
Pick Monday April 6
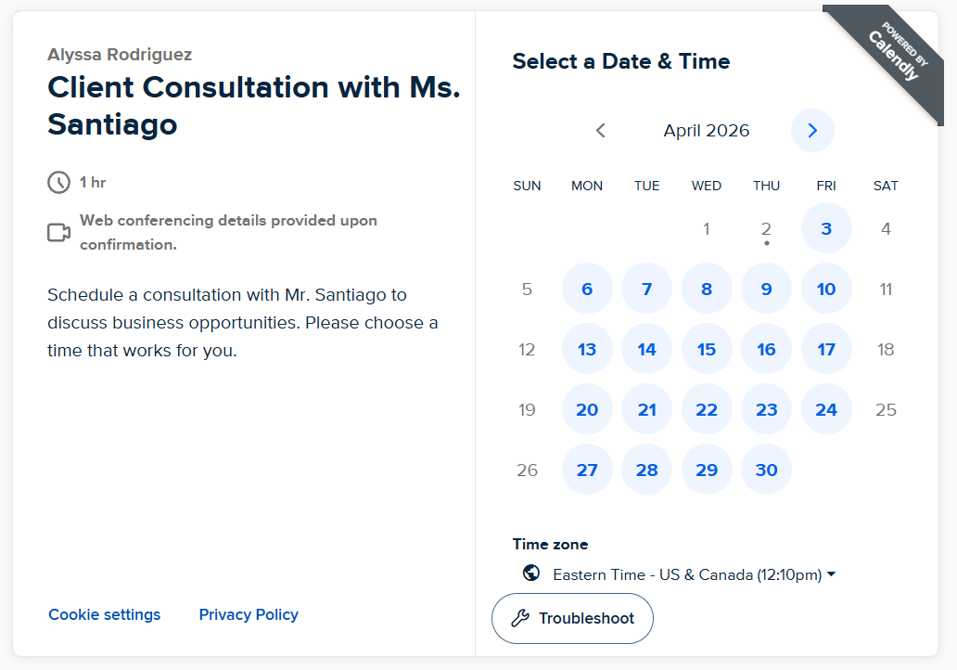pyautogui.click(x=587, y=289)
